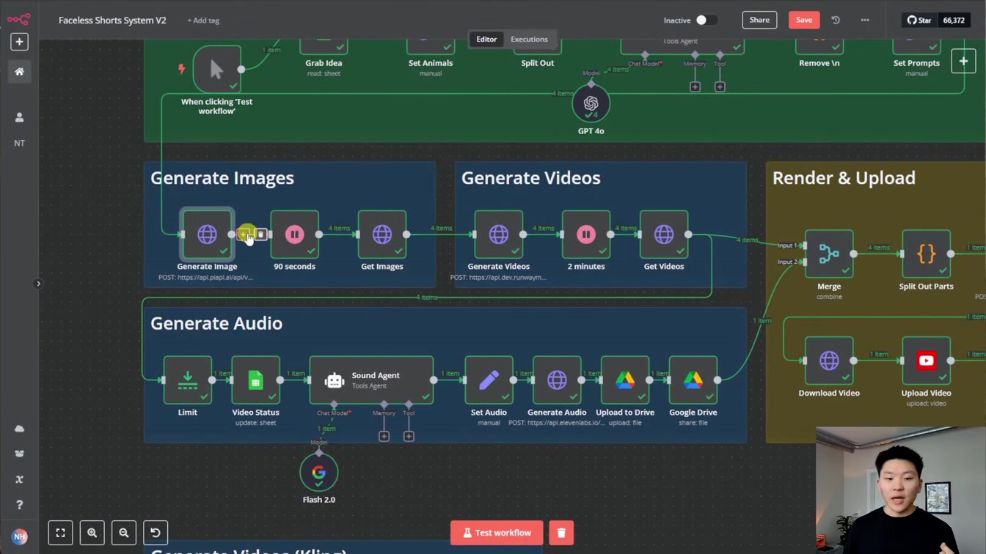Select the Split Out Parts node

click(x=926, y=254)
